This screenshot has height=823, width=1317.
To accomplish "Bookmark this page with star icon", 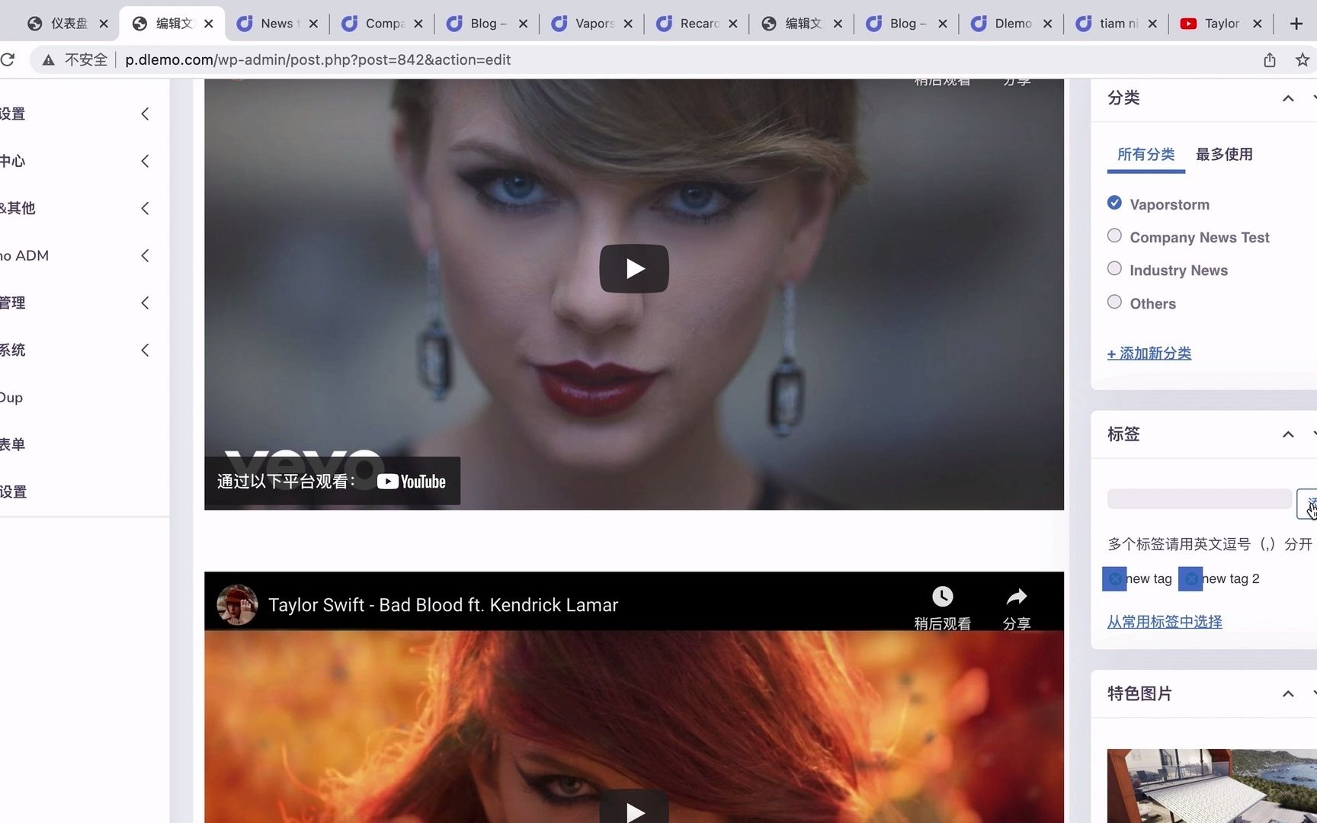I will pyautogui.click(x=1303, y=59).
